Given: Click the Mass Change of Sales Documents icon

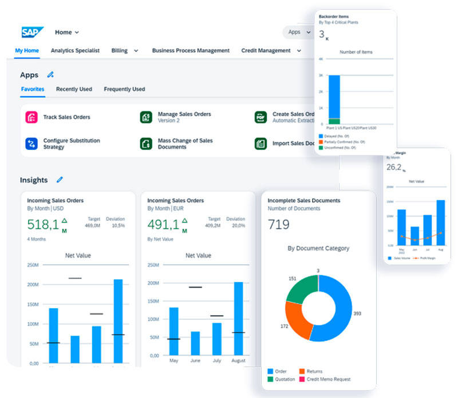Looking at the screenshot, I should [x=146, y=144].
